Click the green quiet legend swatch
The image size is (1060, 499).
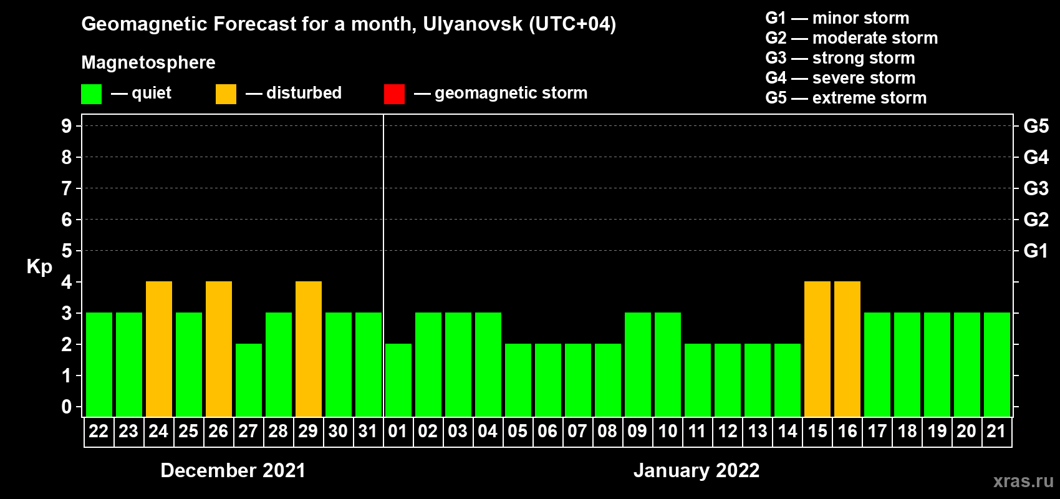(91, 94)
